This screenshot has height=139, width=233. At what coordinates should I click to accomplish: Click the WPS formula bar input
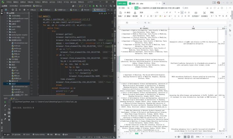point(189,23)
